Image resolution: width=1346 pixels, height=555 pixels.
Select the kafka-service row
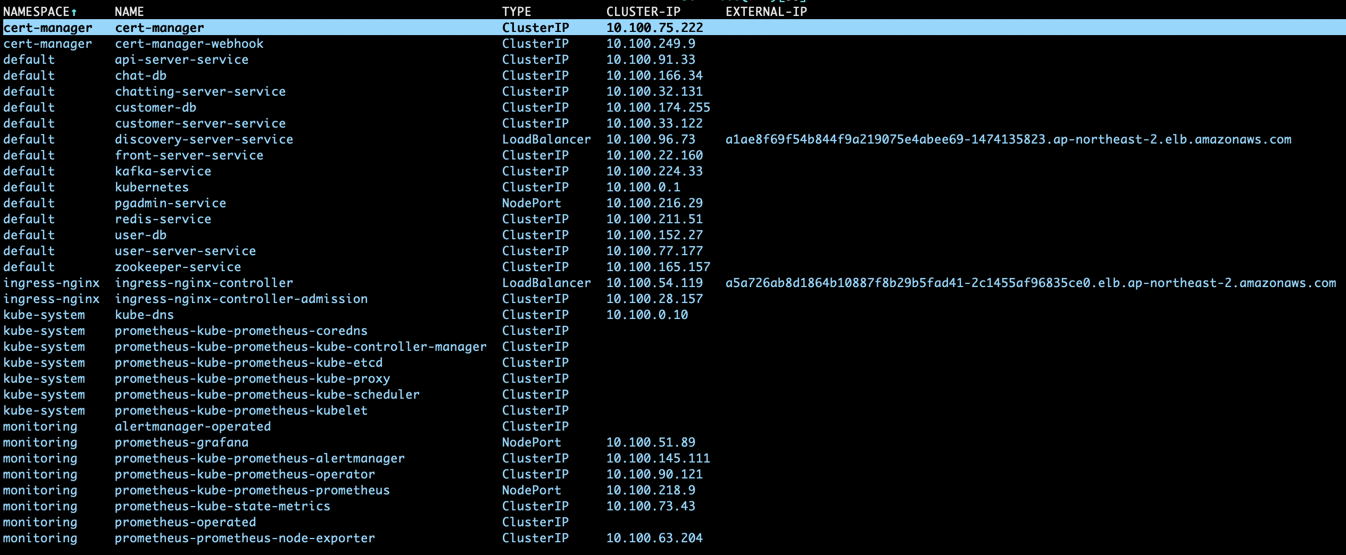(x=673, y=171)
